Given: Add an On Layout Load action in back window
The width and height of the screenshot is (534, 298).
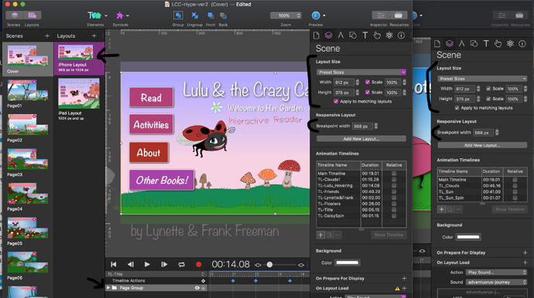Looking at the screenshot, I should 525,262.
